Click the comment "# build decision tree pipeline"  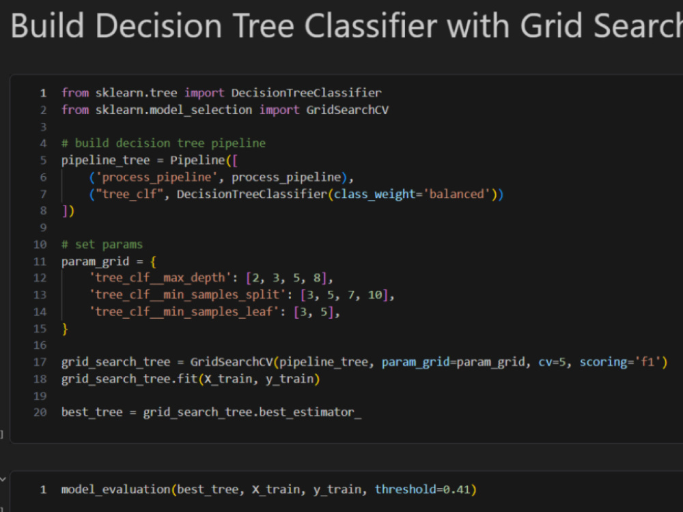[x=163, y=143]
